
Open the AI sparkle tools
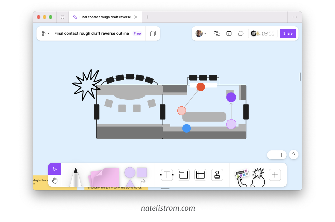pos(217,33)
